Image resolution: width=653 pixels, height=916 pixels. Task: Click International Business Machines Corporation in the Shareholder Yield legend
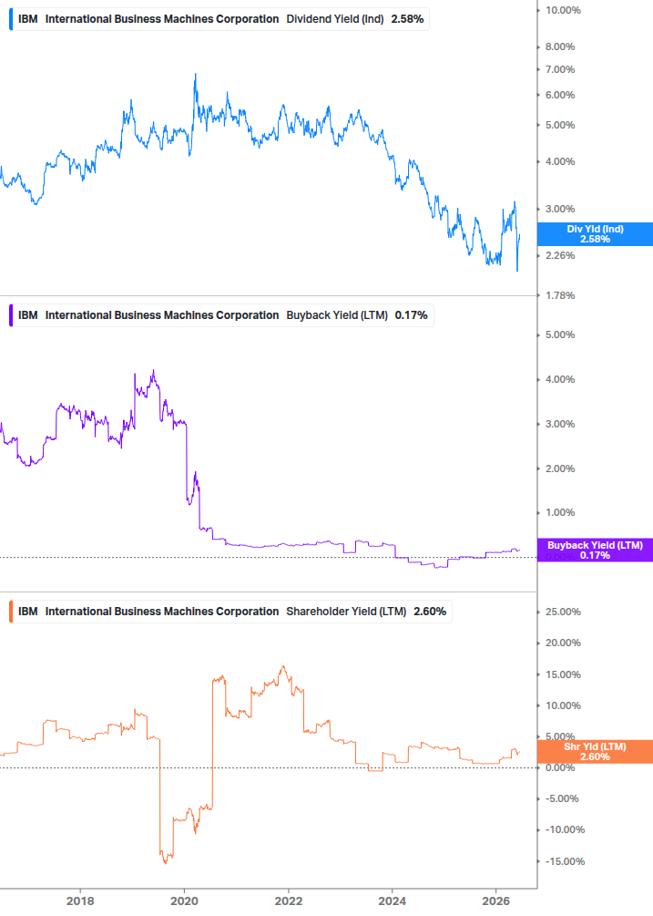(162, 612)
